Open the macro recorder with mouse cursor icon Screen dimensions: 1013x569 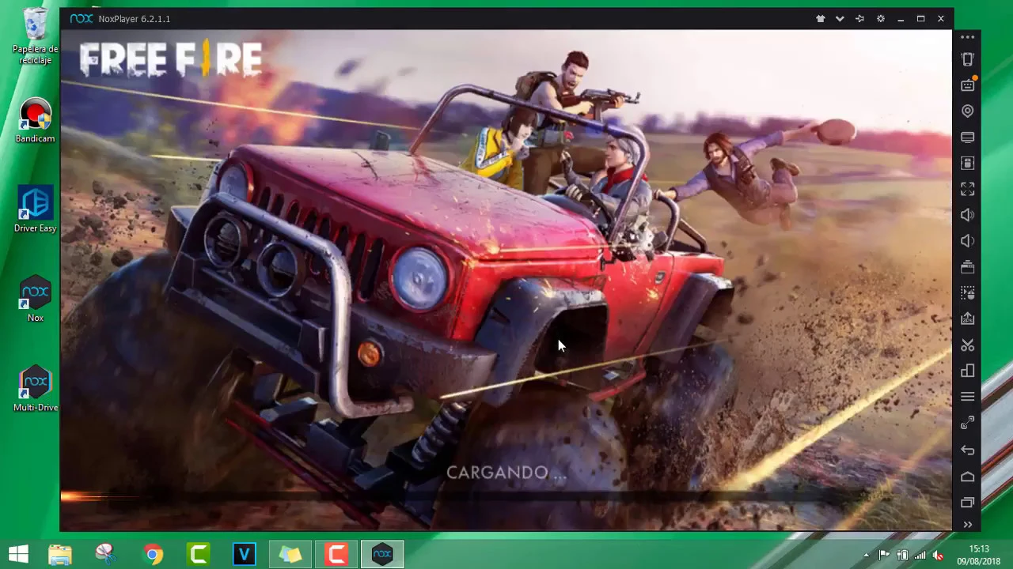(967, 293)
